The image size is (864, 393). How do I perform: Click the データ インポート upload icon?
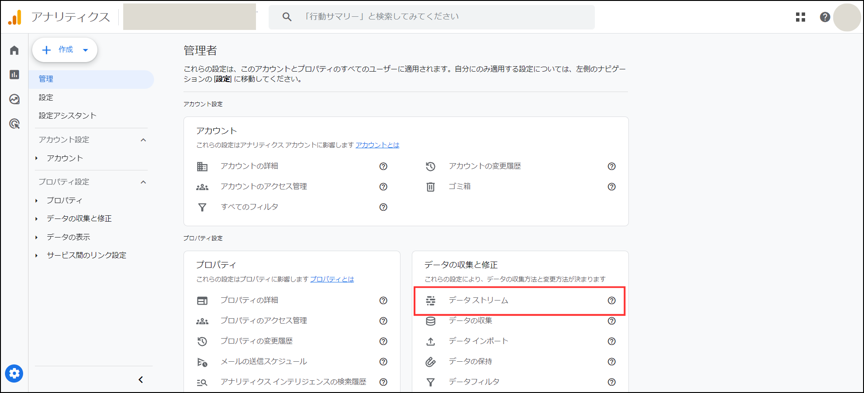430,341
